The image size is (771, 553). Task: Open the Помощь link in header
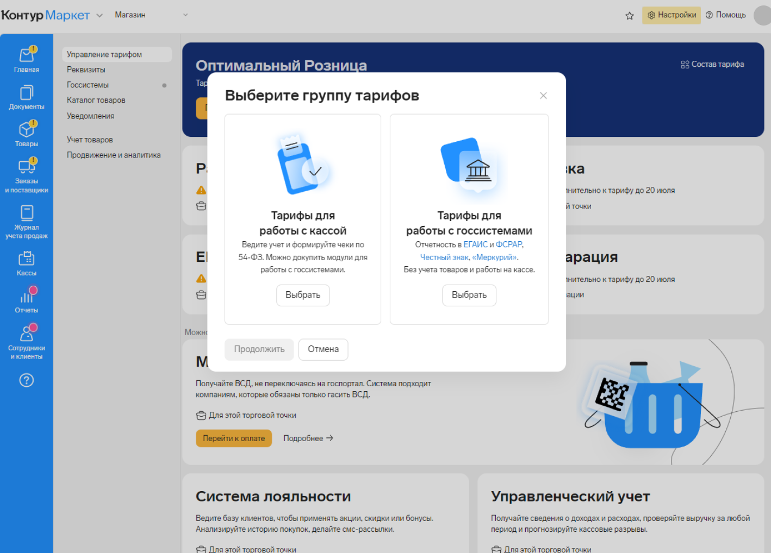pyautogui.click(x=726, y=15)
